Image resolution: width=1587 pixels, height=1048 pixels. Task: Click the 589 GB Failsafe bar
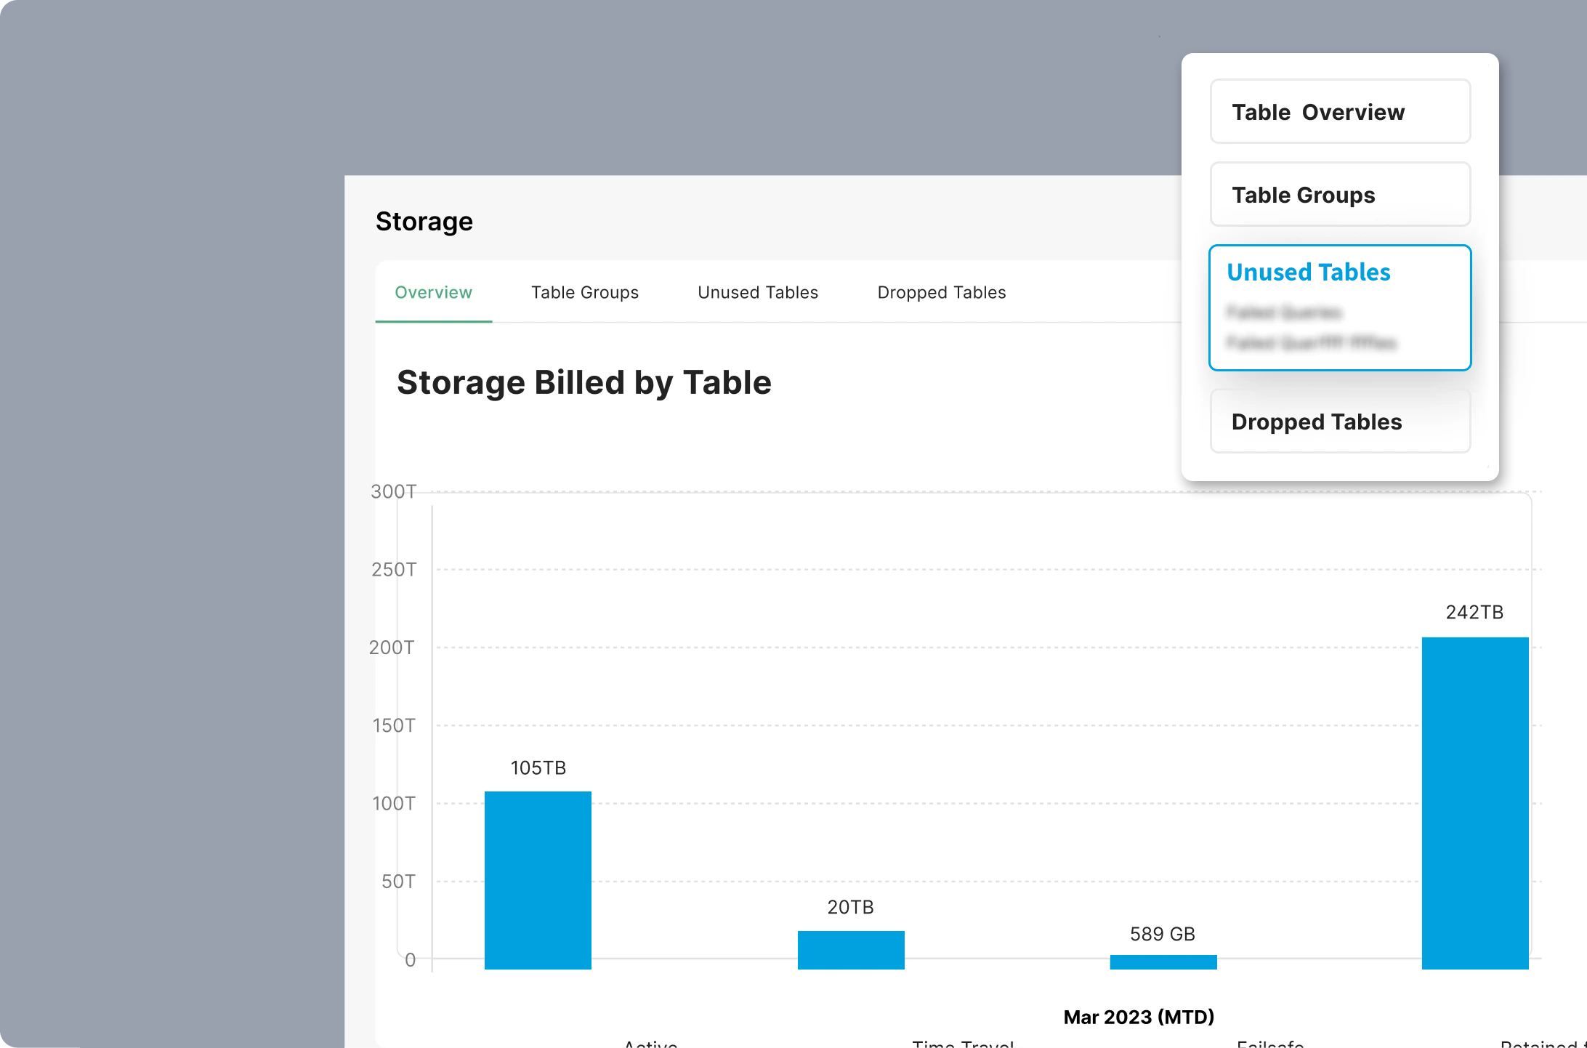pos(1162,961)
